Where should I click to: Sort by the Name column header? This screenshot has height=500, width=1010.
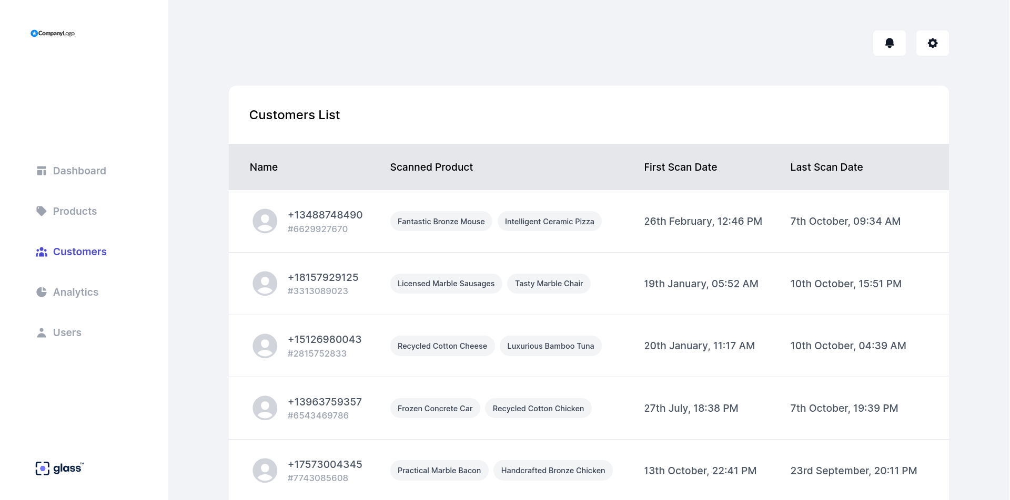264,167
